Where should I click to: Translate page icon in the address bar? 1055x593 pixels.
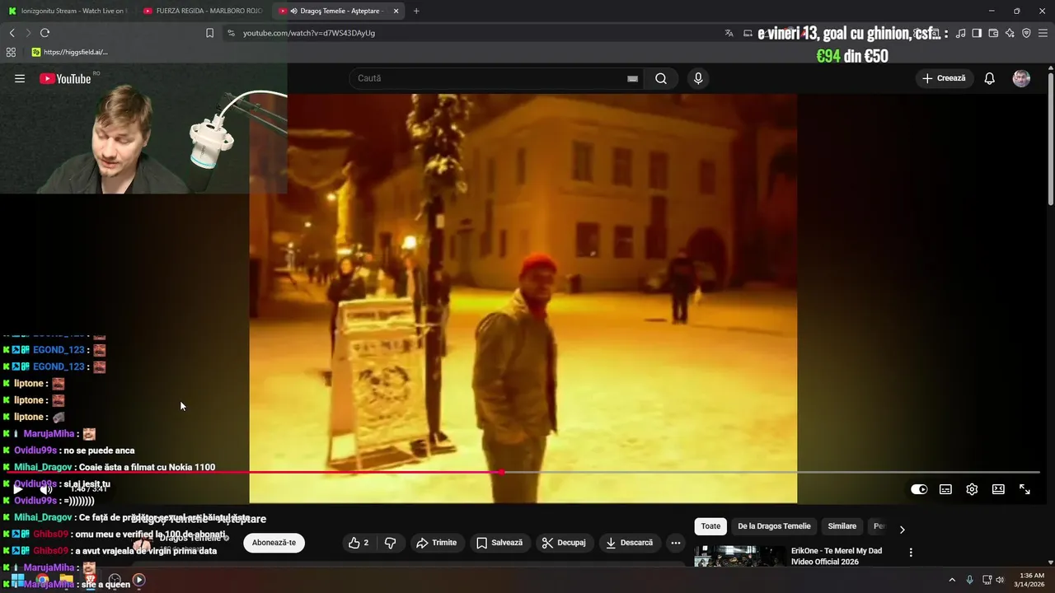[x=729, y=33]
